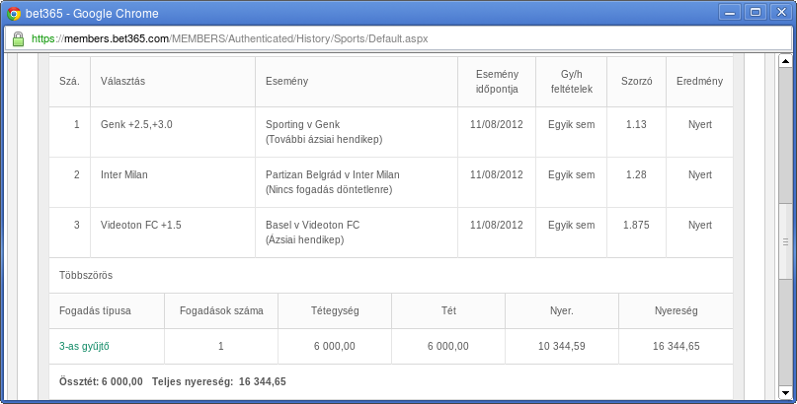Click odds value 1.28
The width and height of the screenshot is (797, 404).
636,174
